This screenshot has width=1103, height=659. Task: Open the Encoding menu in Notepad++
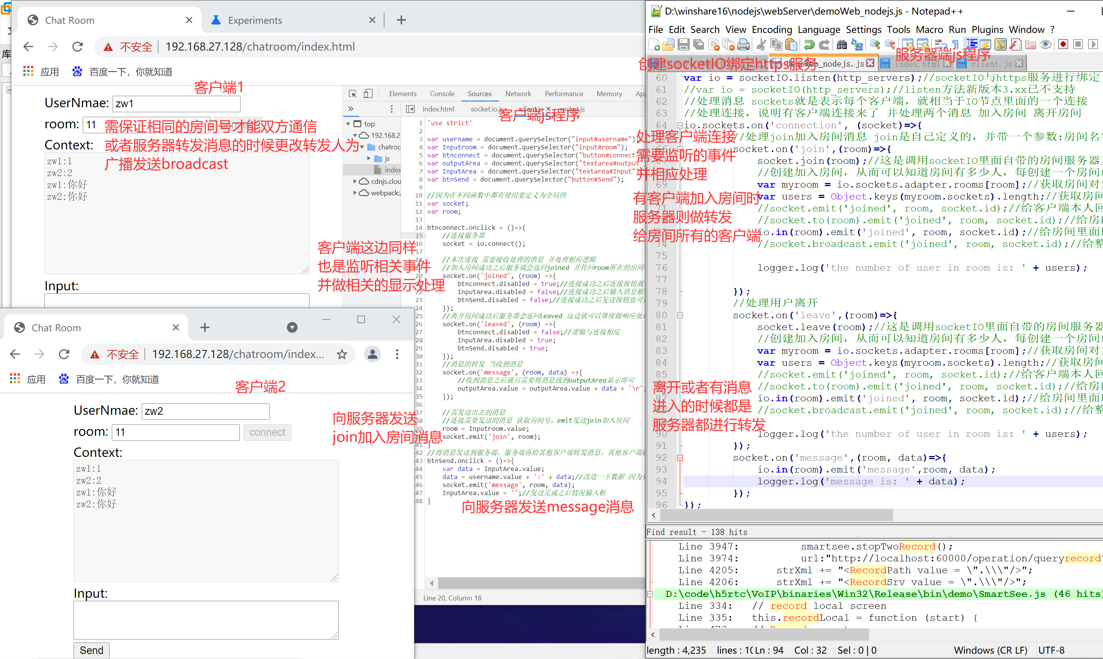(771, 29)
